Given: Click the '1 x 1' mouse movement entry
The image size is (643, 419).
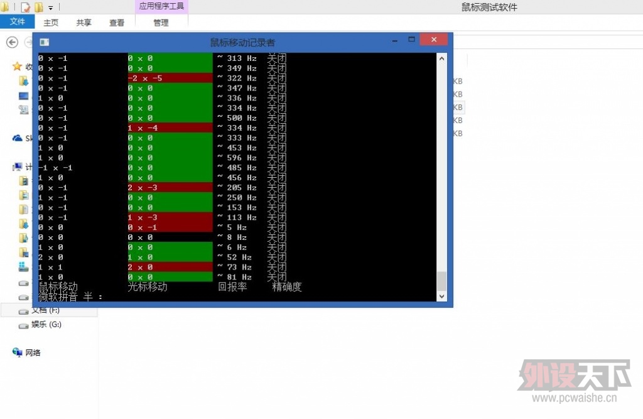Looking at the screenshot, I should [x=50, y=267].
